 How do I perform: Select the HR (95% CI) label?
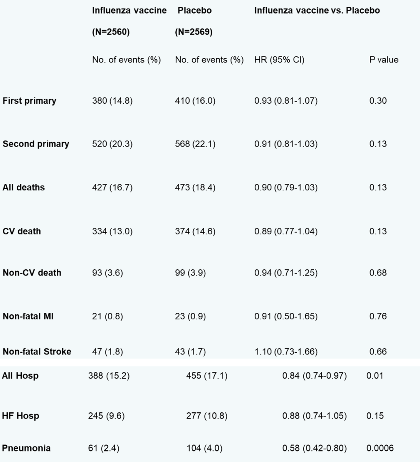279,60
